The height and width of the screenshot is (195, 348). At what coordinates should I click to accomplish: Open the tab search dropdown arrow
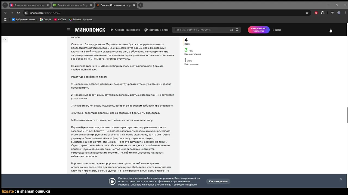5,5
